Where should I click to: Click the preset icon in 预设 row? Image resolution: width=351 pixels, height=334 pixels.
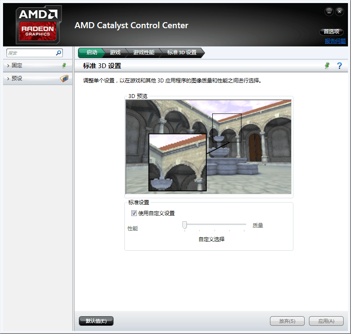click(64, 79)
